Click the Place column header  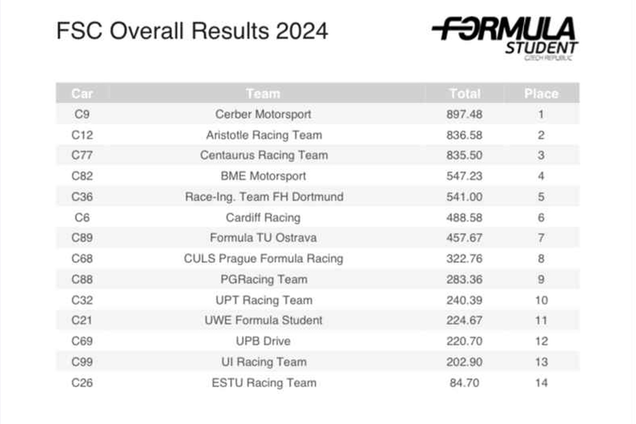tap(541, 94)
